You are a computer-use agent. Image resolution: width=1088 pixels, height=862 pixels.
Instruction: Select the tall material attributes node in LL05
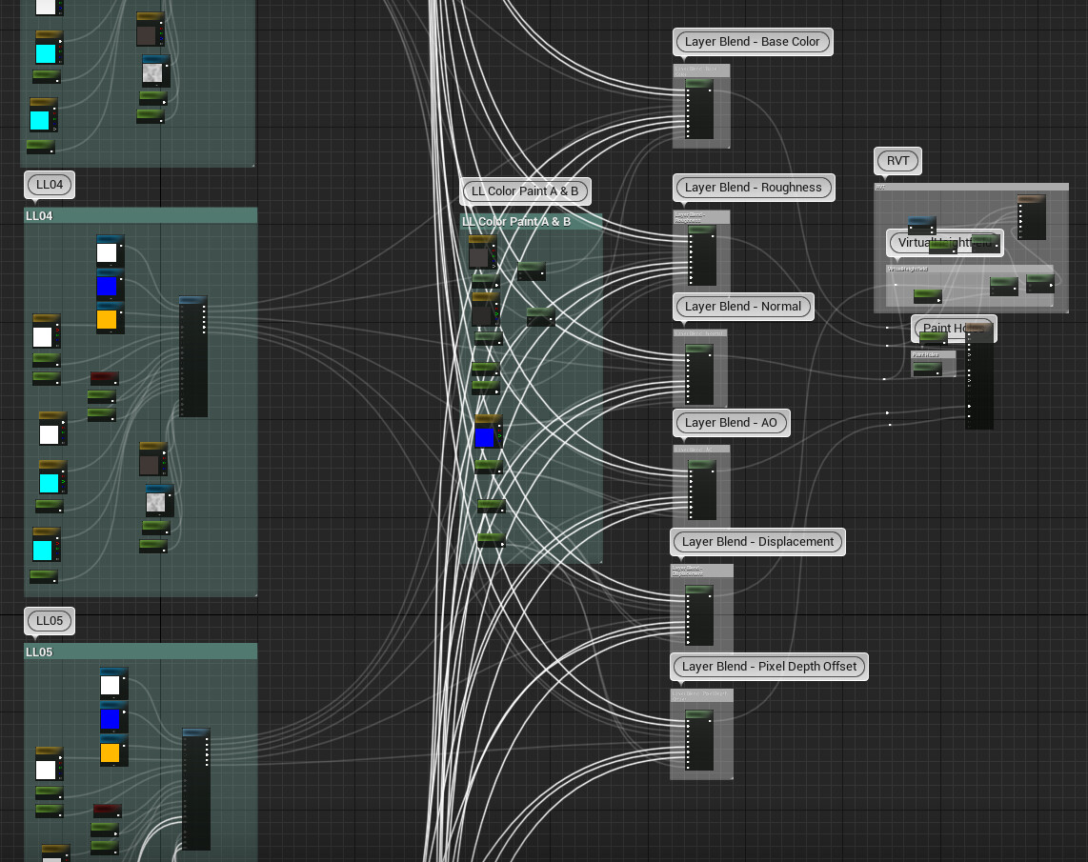195,791
